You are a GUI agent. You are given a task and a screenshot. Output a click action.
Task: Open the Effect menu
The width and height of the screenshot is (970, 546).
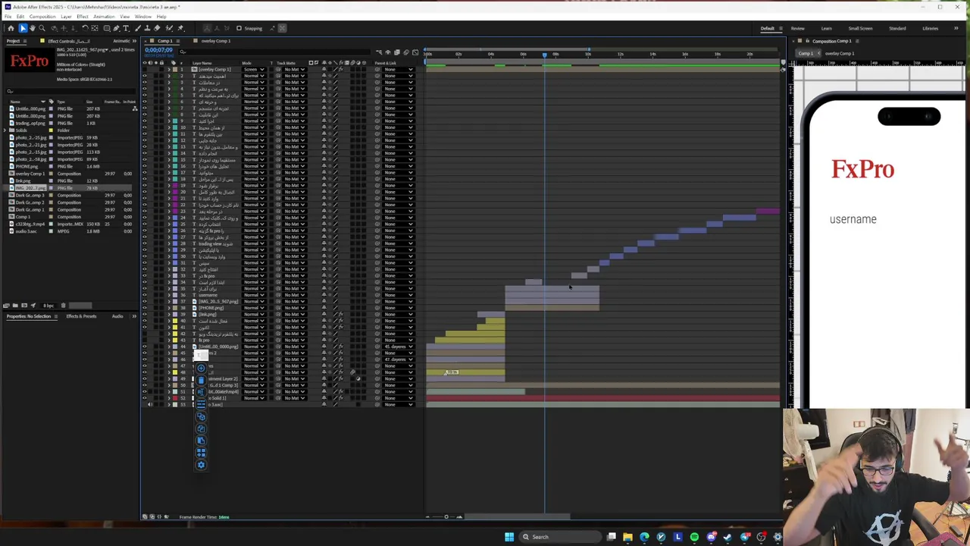tap(83, 17)
